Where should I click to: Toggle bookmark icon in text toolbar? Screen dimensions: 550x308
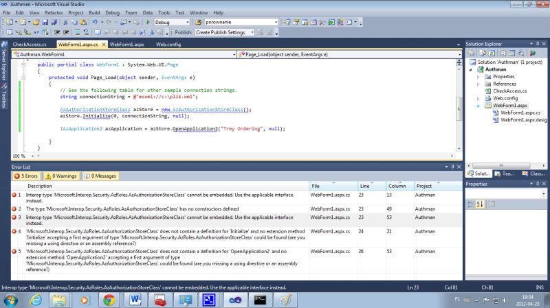98,32
